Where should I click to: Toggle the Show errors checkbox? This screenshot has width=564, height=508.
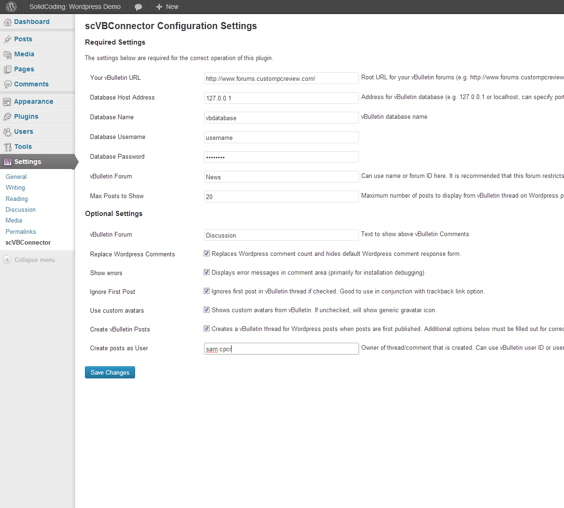[206, 272]
